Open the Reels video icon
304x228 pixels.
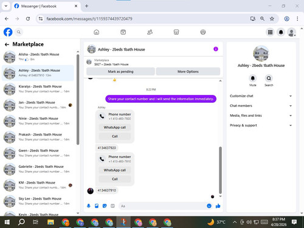click(x=123, y=32)
